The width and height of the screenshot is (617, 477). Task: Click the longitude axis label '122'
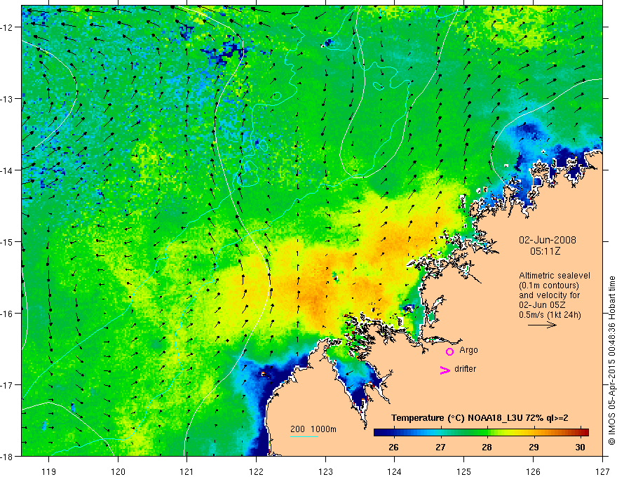(256, 471)
